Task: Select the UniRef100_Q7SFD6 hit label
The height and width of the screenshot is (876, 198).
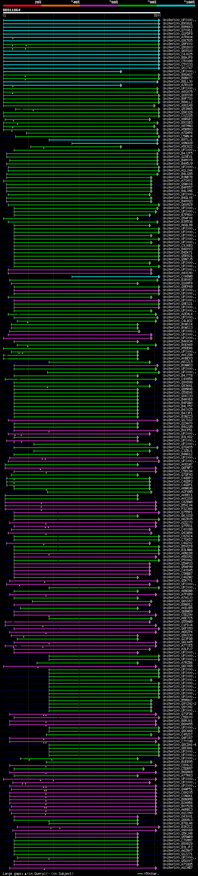Action: click(178, 714)
